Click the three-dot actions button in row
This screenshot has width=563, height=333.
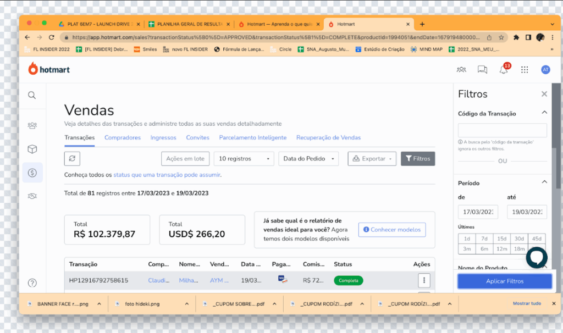[x=424, y=280]
